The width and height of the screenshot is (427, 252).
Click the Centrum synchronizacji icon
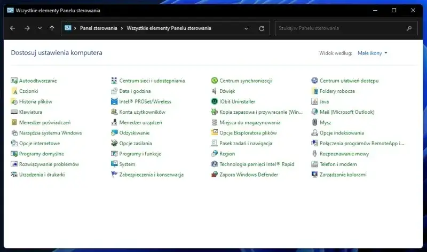pyautogui.click(x=215, y=81)
